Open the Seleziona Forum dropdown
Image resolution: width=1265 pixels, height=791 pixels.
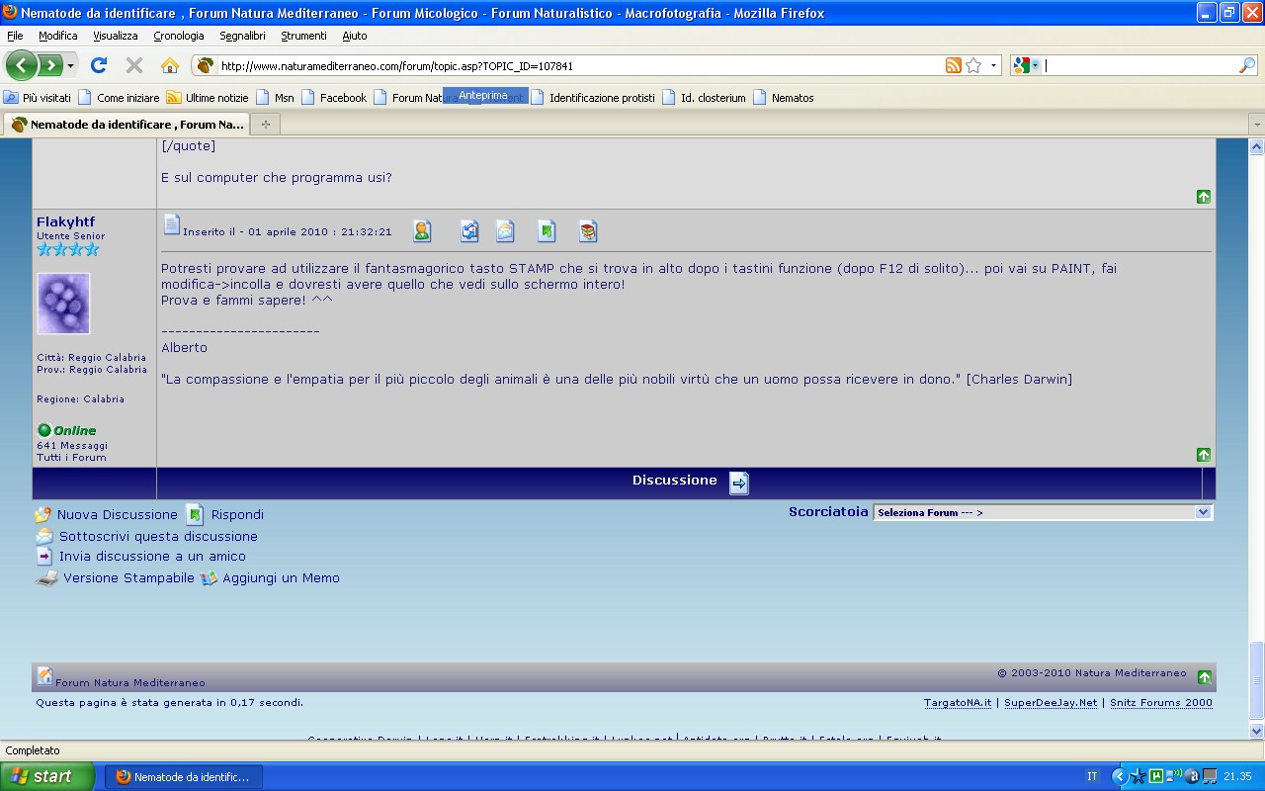click(1043, 512)
